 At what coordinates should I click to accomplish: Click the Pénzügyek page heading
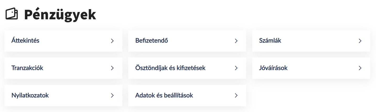(x=60, y=15)
